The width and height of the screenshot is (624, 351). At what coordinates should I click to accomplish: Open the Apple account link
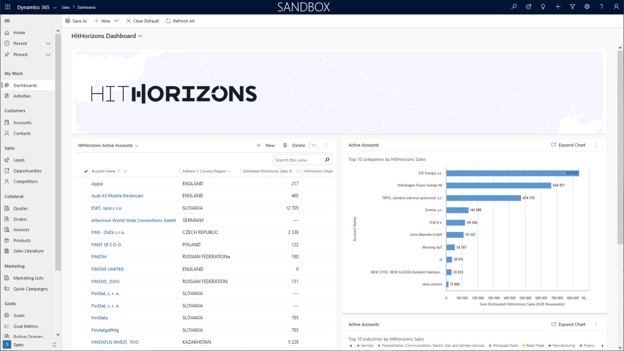click(x=97, y=184)
